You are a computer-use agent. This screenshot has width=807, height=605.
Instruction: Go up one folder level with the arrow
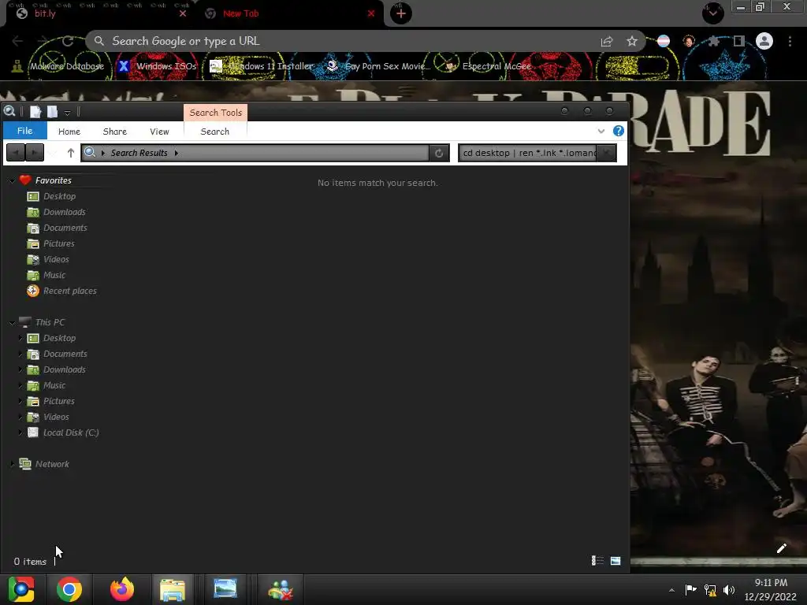(70, 153)
